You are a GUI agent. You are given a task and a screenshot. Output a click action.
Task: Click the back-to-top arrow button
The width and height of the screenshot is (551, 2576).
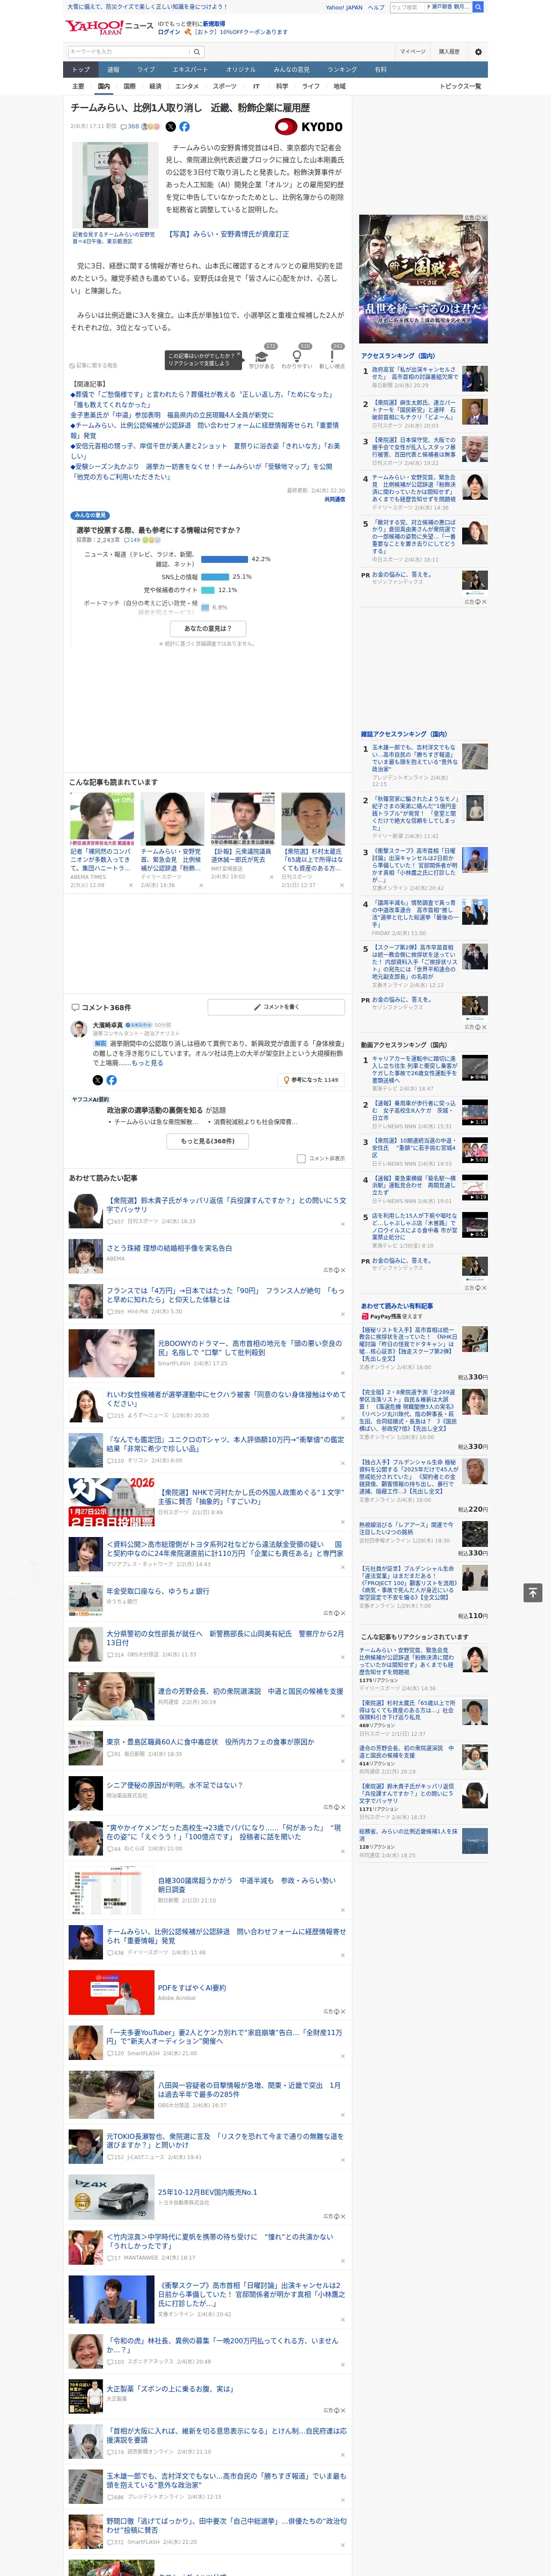(x=533, y=1593)
